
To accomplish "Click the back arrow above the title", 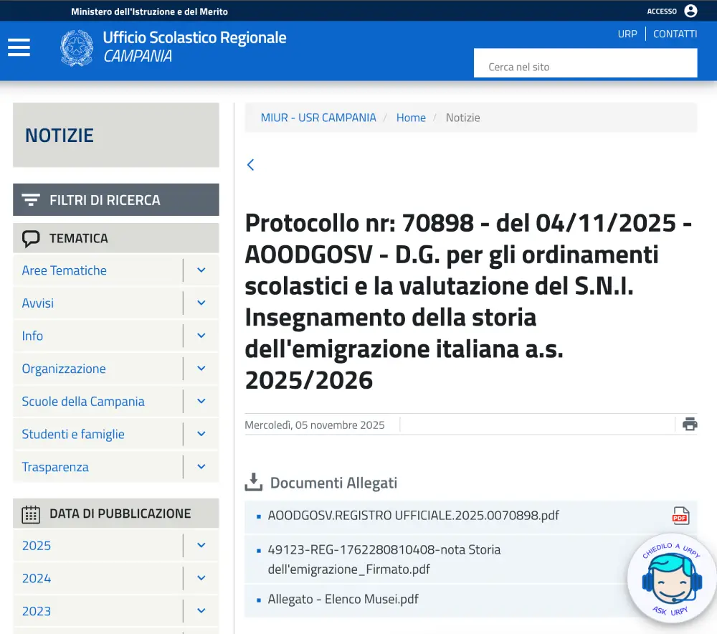I will coord(250,165).
